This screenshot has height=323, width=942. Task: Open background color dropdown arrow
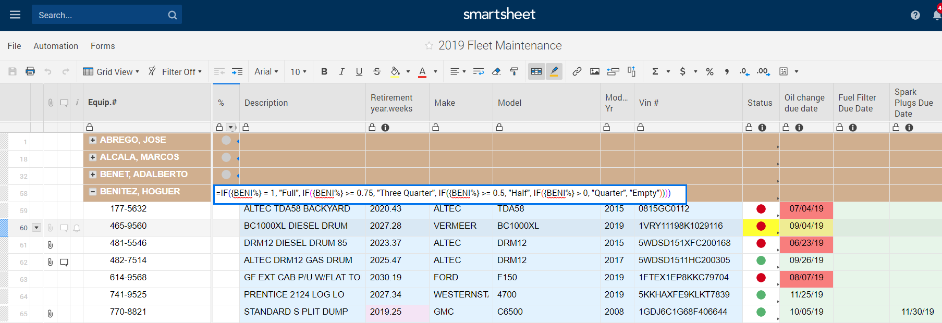pyautogui.click(x=408, y=72)
